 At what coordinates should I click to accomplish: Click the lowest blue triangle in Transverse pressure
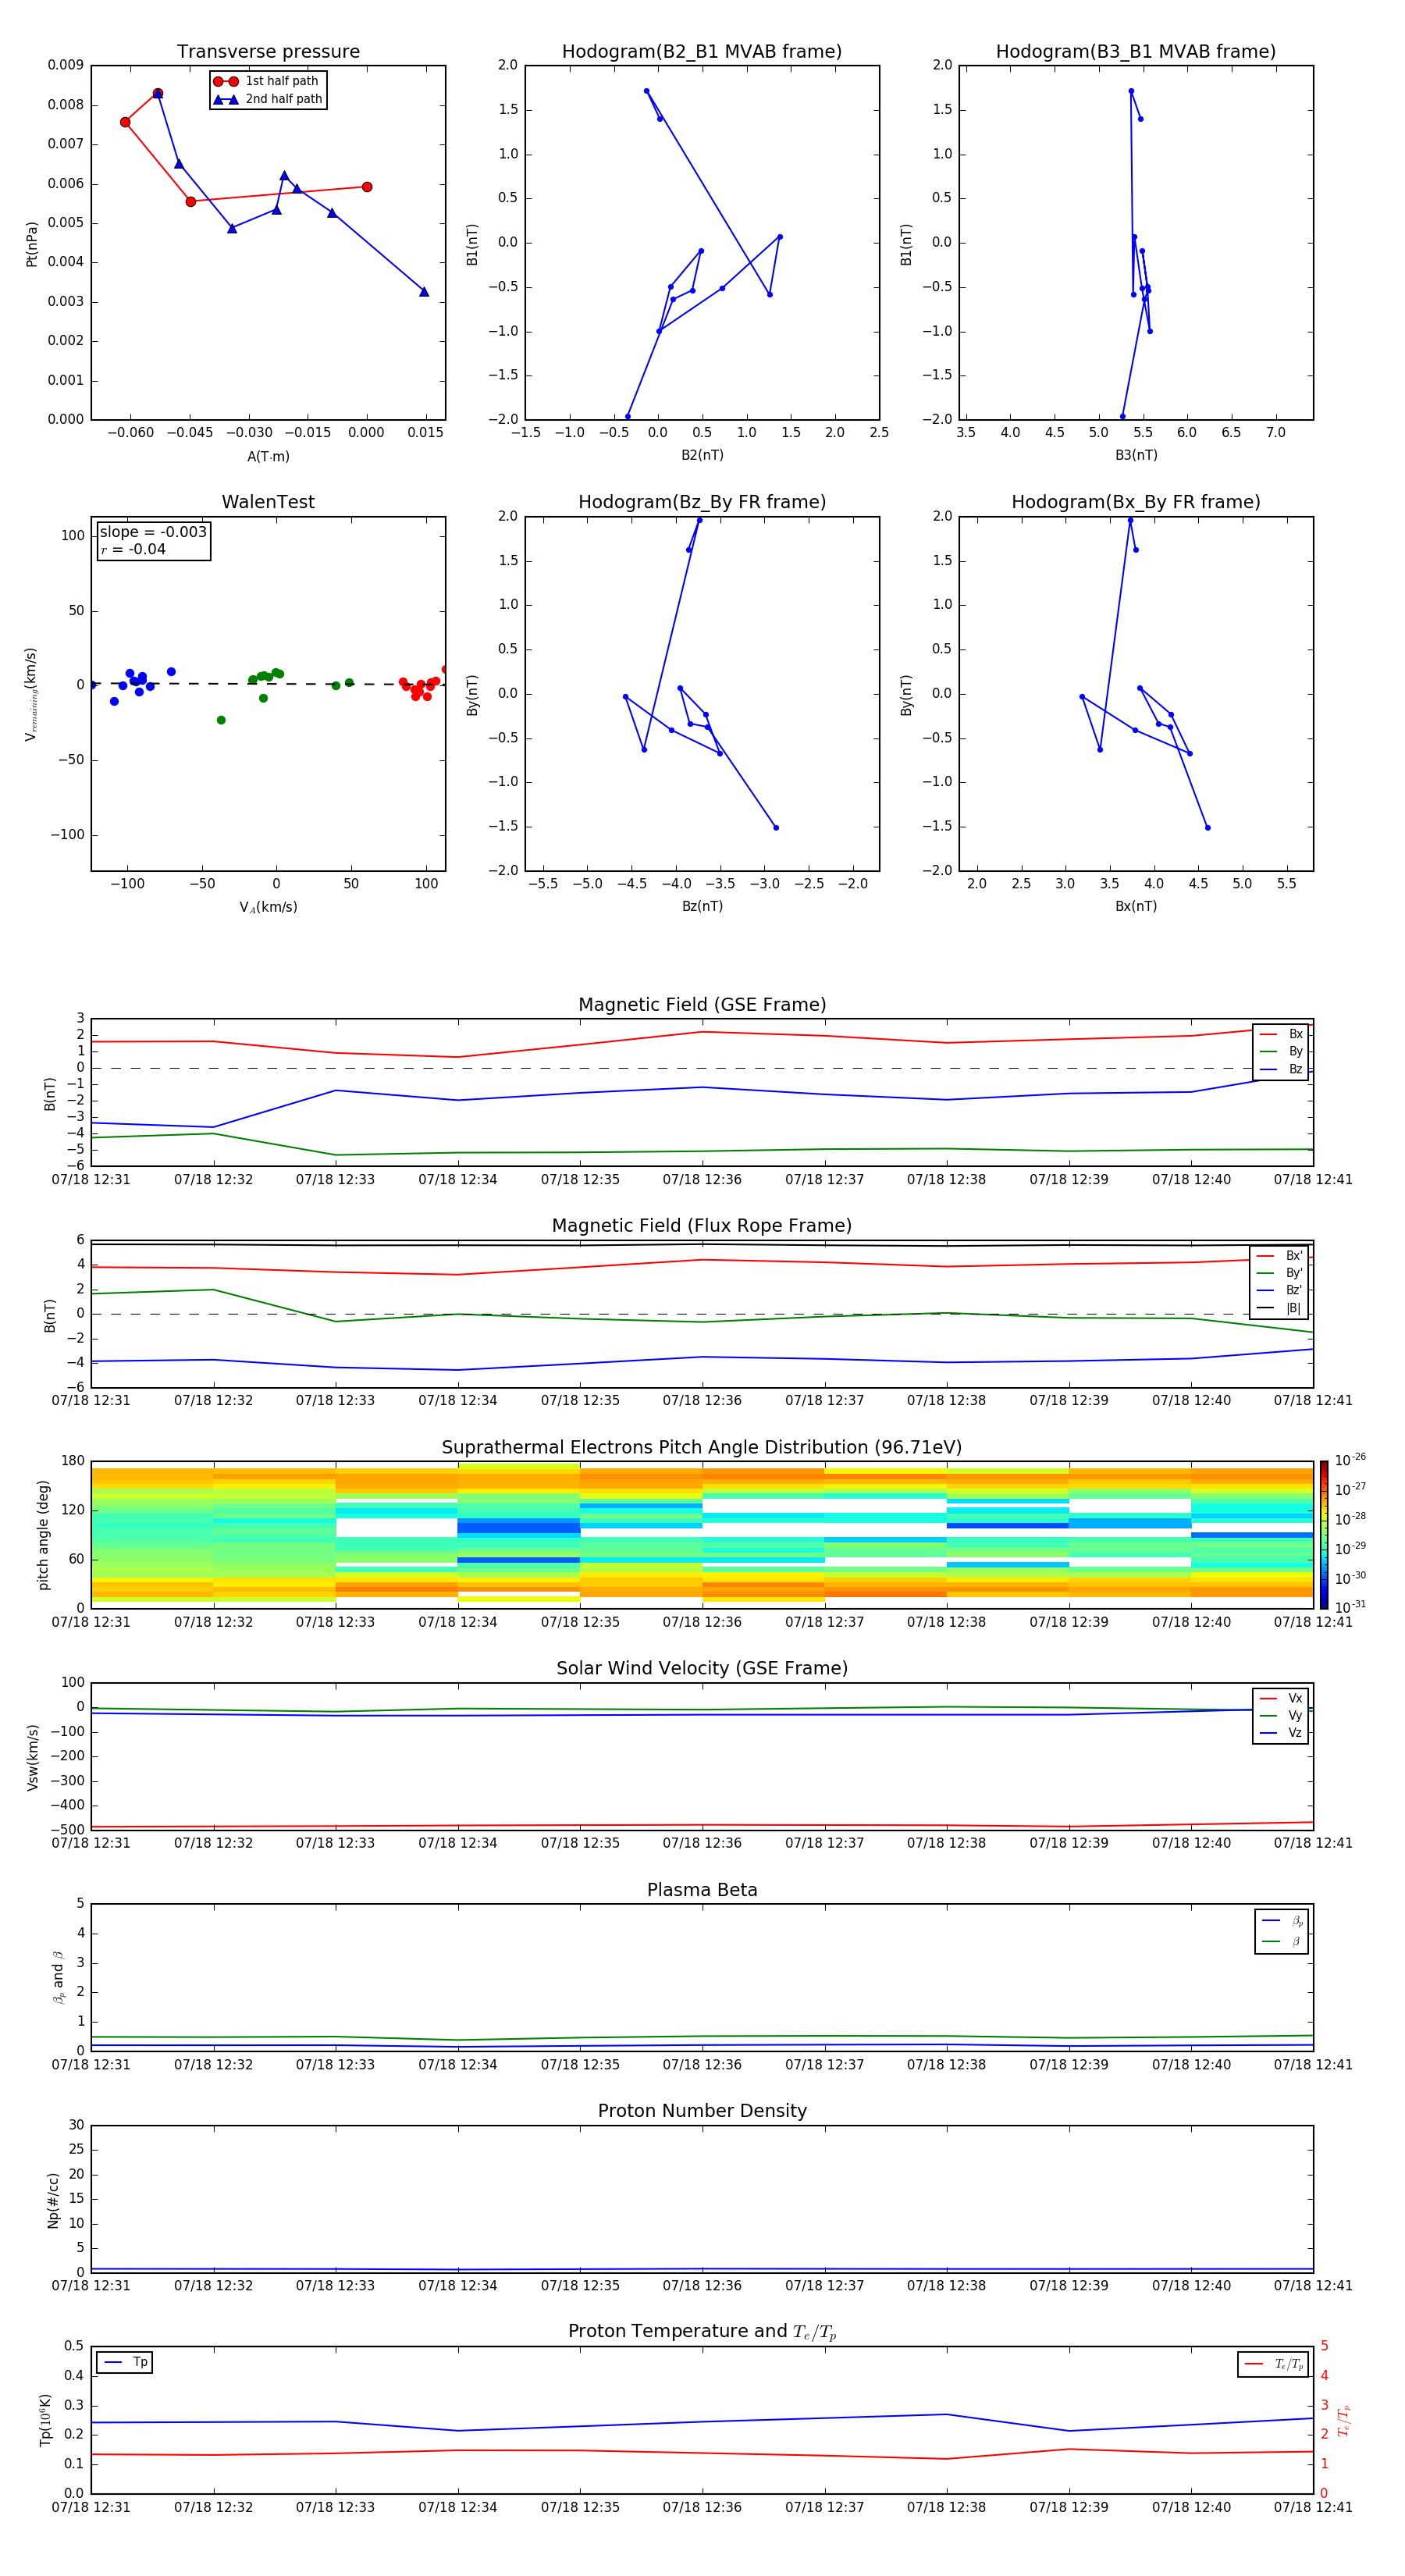(424, 292)
